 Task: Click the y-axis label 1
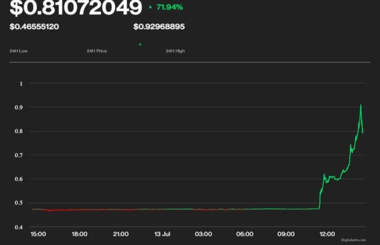coord(21,84)
